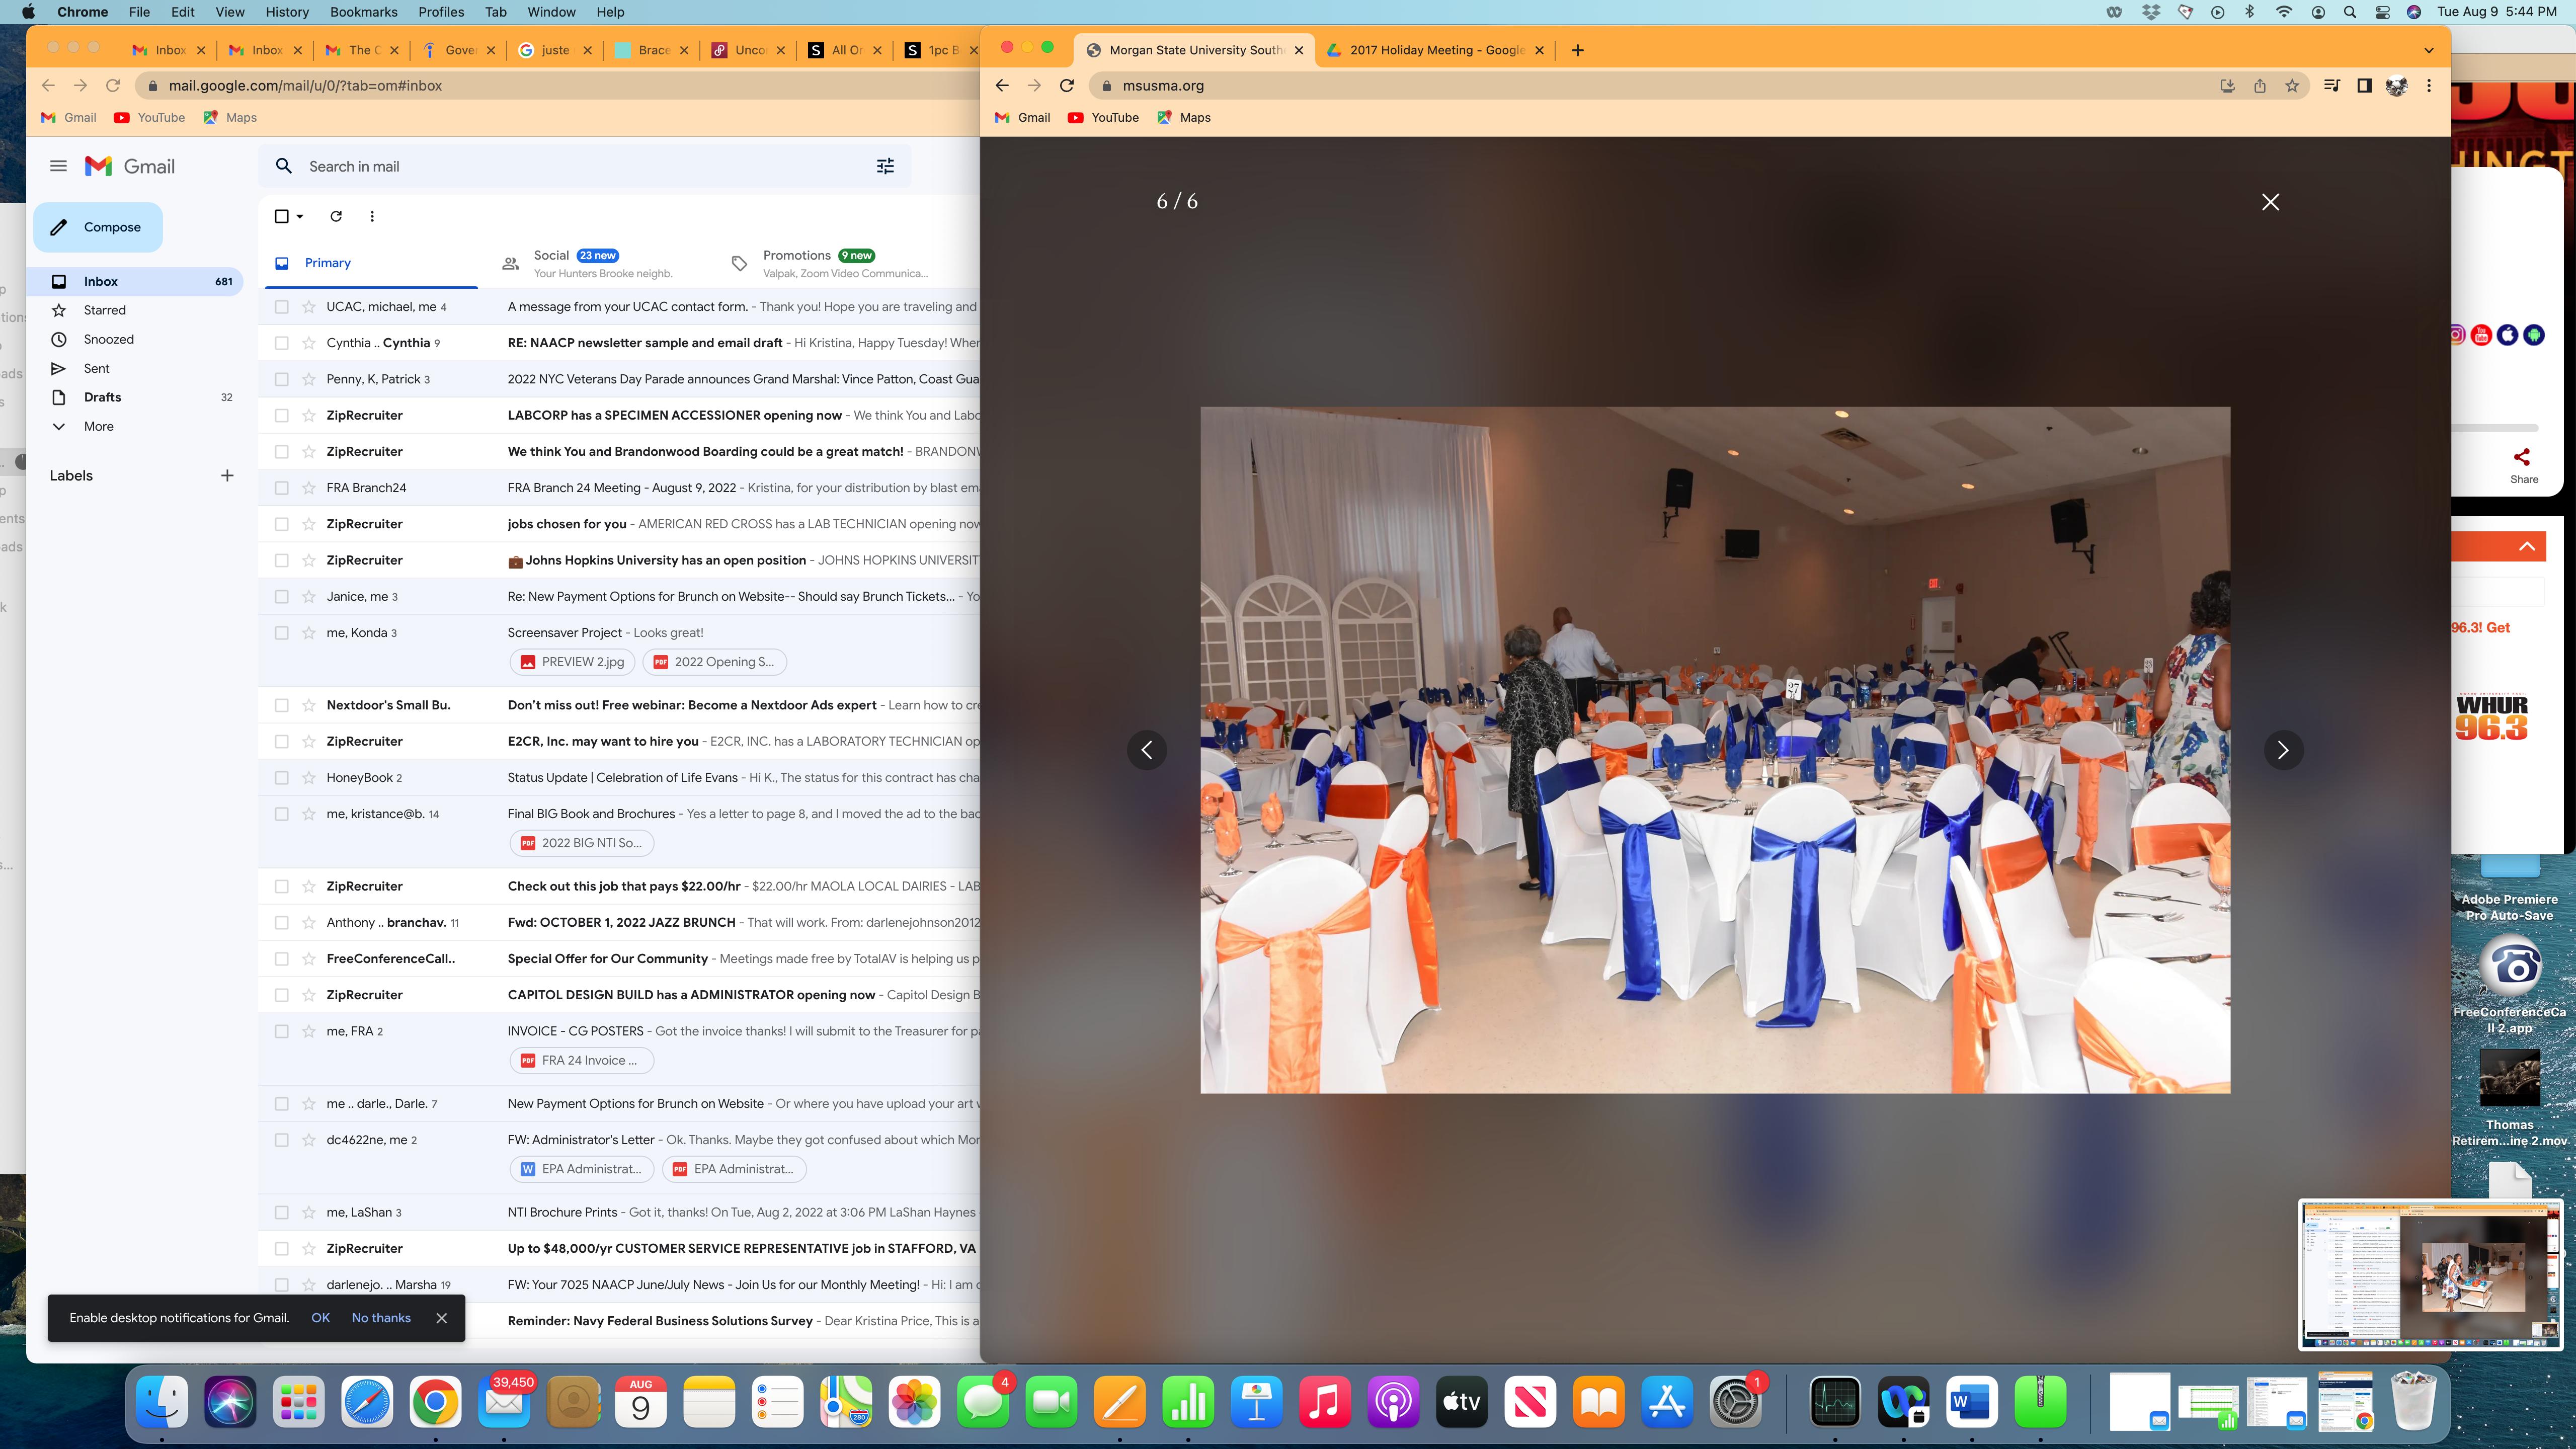Viewport: 2576px width, 1449px height.
Task: Open the more actions three-dot menu
Action: click(372, 216)
